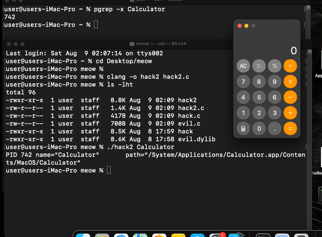Tap the 6 key in Calculator

click(275, 97)
